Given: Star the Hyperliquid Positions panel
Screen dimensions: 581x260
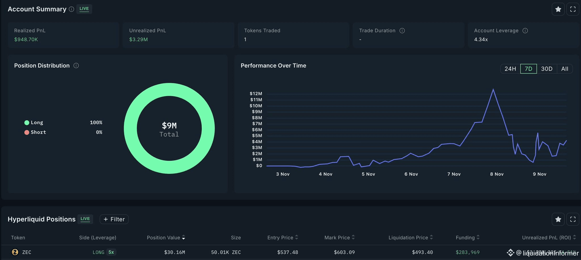Looking at the screenshot, I should (558, 219).
